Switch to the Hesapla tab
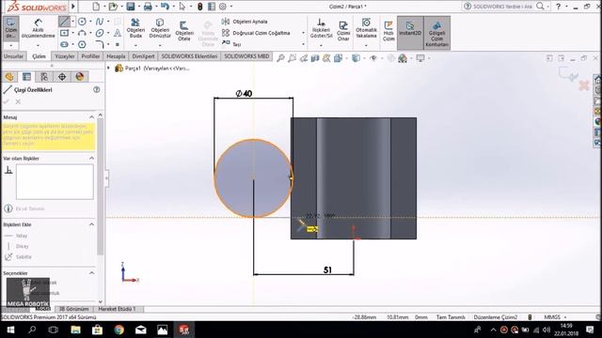602x338 pixels. point(116,56)
